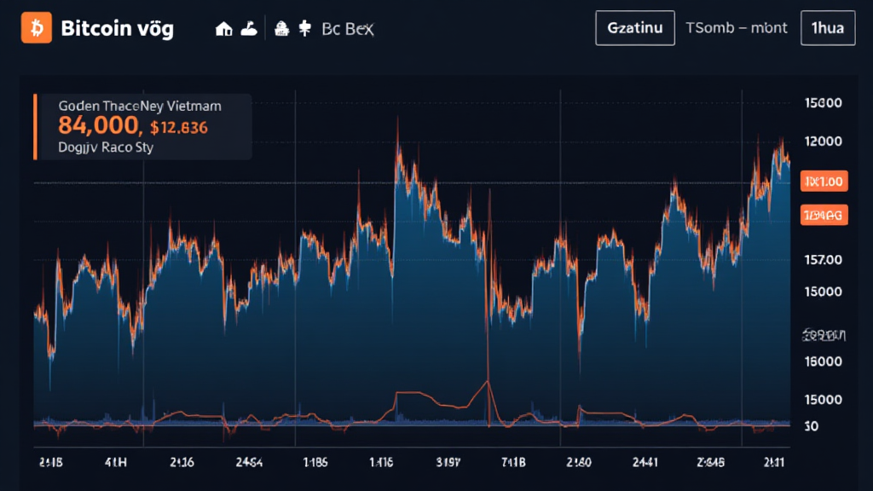The image size is (873, 491).
Task: Click the gauge icon next to the divider
Action: 283,27
